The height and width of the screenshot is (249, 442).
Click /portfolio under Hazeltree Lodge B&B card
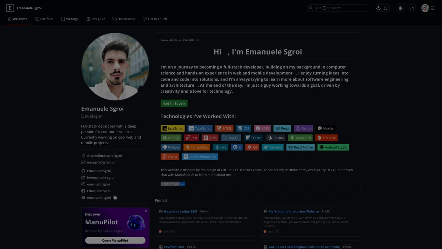169,231
